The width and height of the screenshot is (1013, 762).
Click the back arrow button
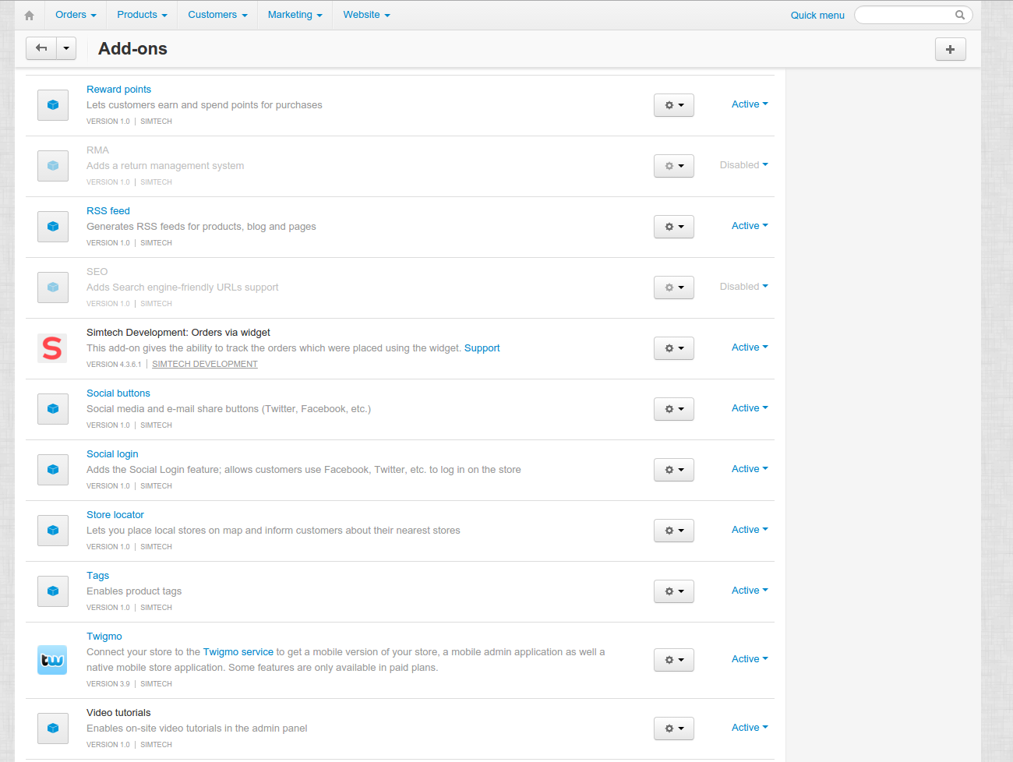pos(41,48)
